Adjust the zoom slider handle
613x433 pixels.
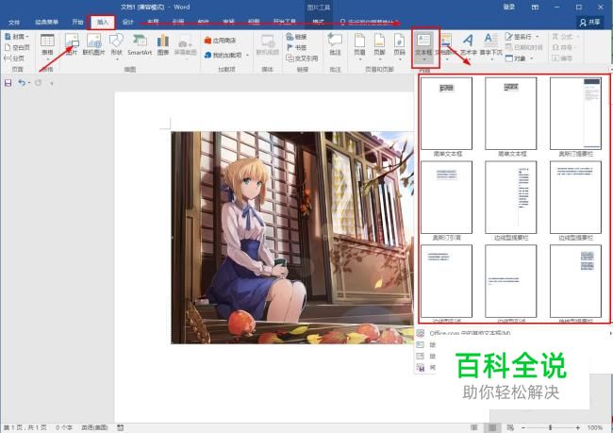click(551, 427)
